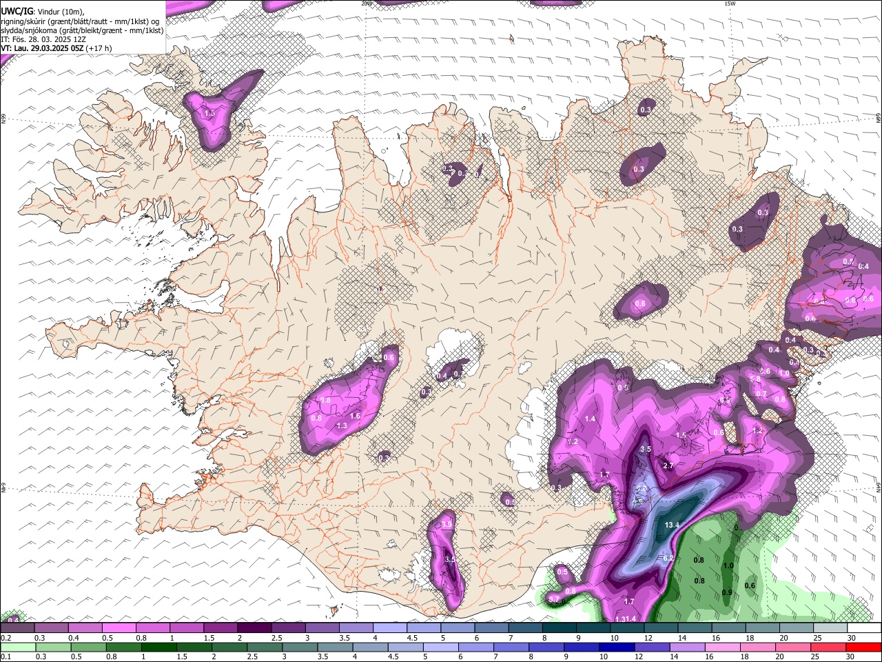
Task: Click the 0.9 rain value in the green area
Action: [x=727, y=593]
